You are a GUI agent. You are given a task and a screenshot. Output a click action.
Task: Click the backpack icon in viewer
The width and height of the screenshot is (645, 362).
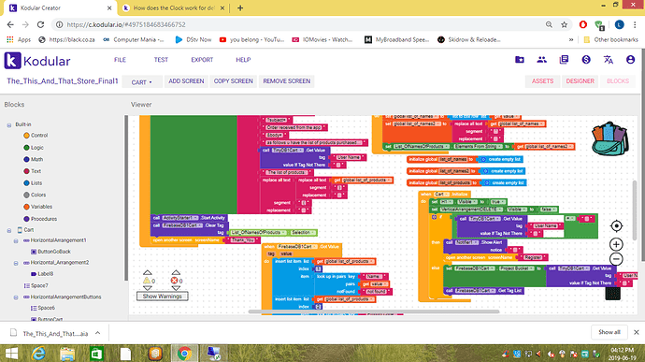tap(610, 138)
